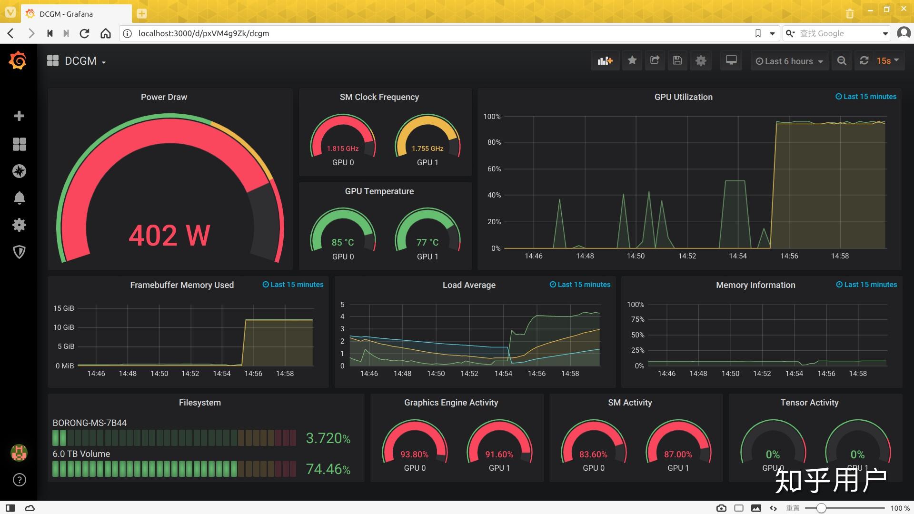
Task: Star this dashboard as favorite
Action: 632,60
